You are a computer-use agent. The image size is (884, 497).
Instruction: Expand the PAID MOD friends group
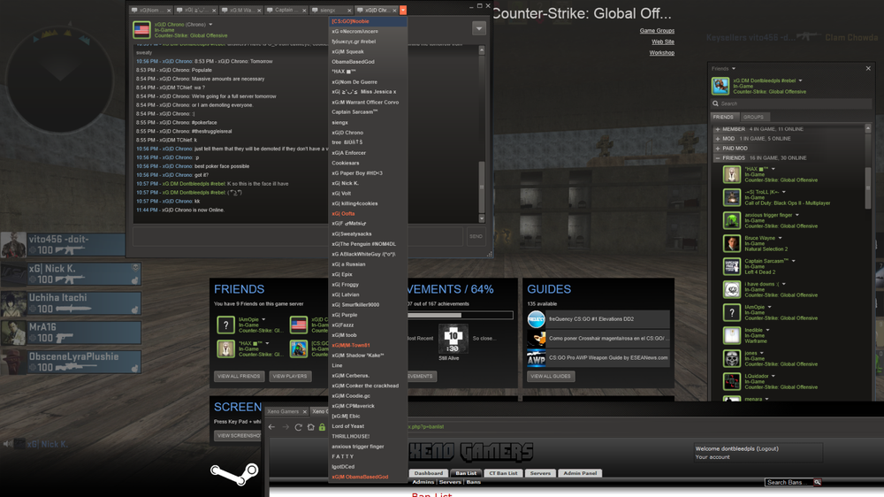(718, 149)
